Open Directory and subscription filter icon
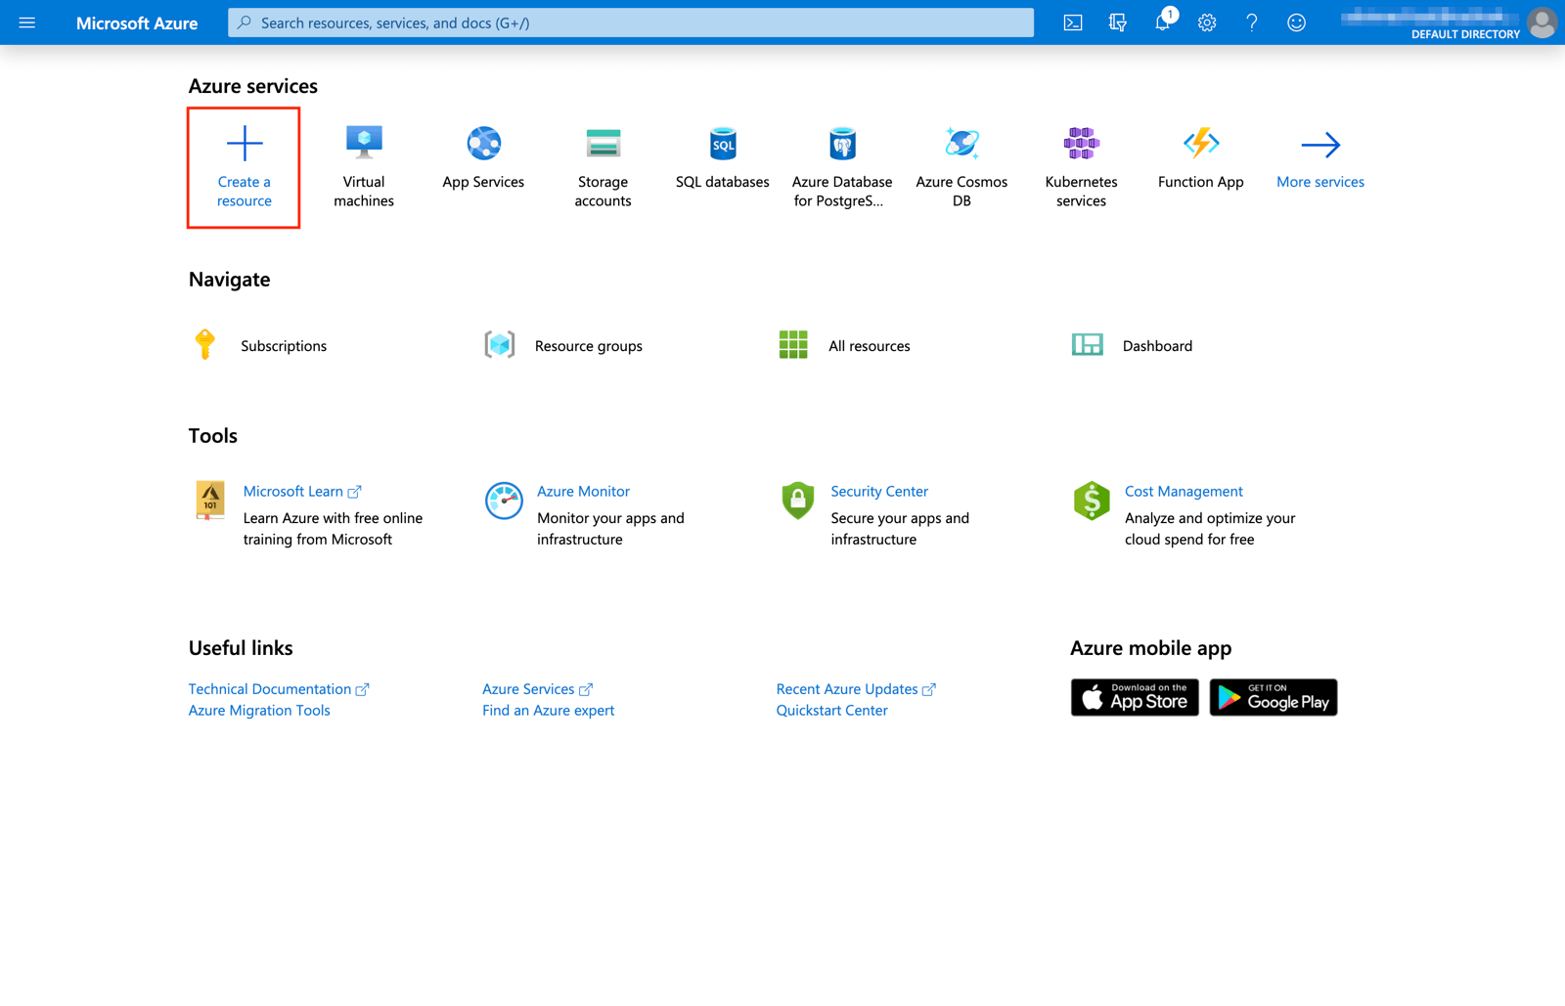Screen dimensions: 1565x1006 (1117, 22)
